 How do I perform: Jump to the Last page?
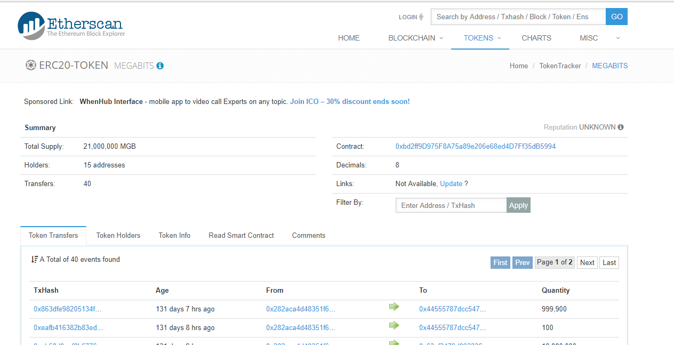(609, 262)
